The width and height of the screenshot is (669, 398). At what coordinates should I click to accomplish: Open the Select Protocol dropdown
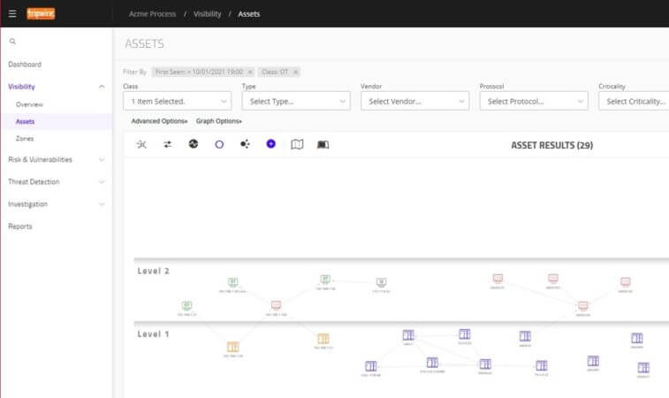tap(533, 102)
